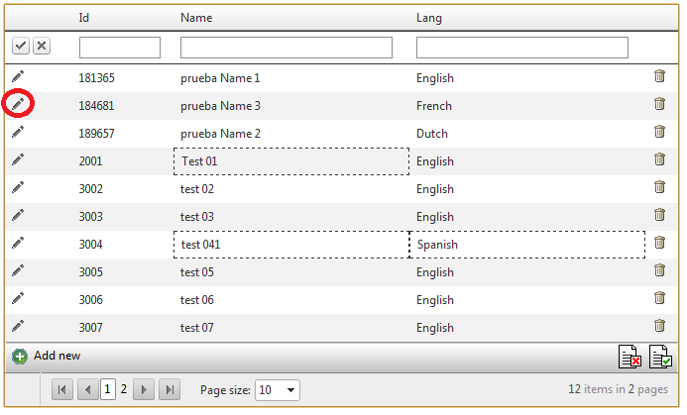Image resolution: width=687 pixels, height=415 pixels.
Task: Delete the Spanish test 041 row
Action: coord(659,243)
